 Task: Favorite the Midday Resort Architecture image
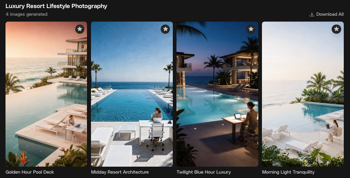pyautogui.click(x=165, y=29)
